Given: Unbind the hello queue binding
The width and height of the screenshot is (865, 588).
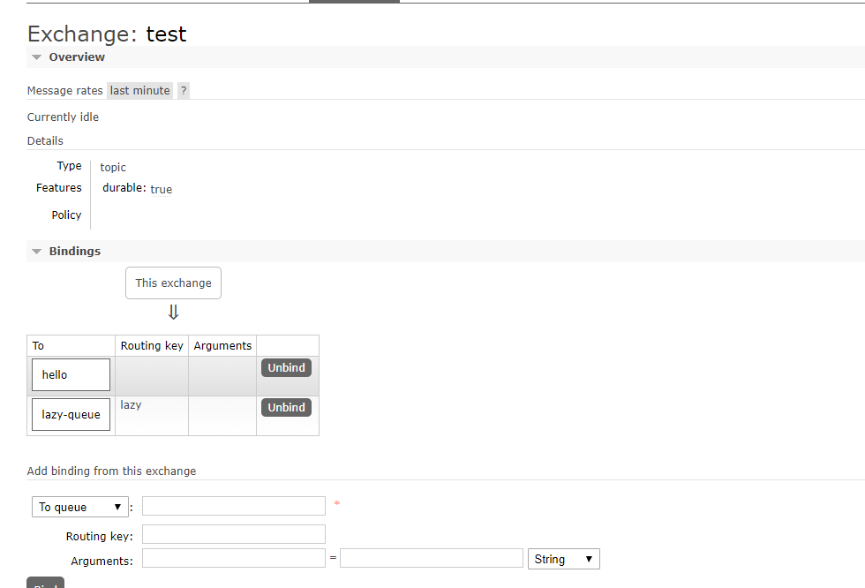Looking at the screenshot, I should 286,368.
